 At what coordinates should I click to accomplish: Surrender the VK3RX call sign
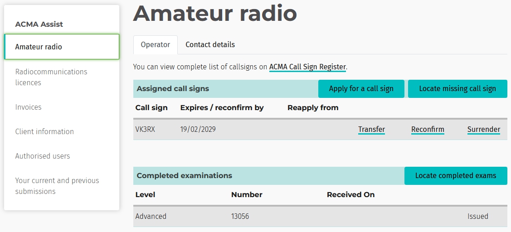tap(483, 130)
